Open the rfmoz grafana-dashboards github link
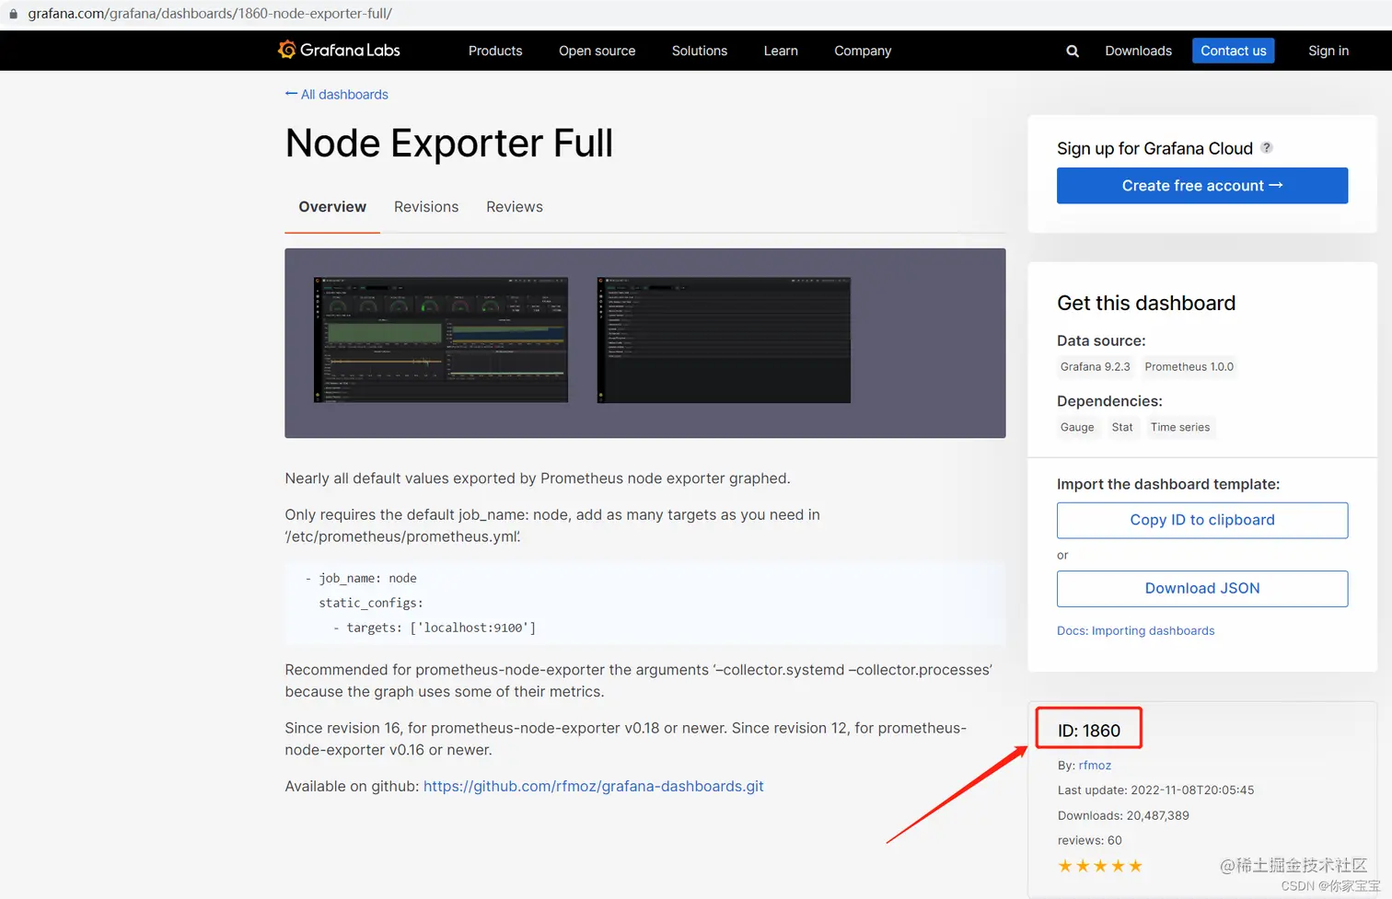Viewport: 1392px width, 899px height. 593,786
